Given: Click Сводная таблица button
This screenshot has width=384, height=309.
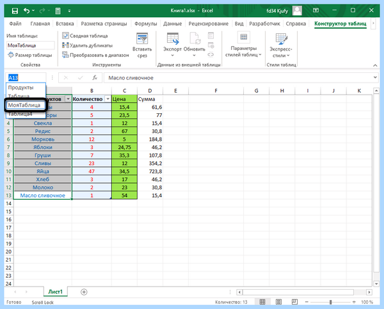Looking at the screenshot, I should click(x=85, y=36).
